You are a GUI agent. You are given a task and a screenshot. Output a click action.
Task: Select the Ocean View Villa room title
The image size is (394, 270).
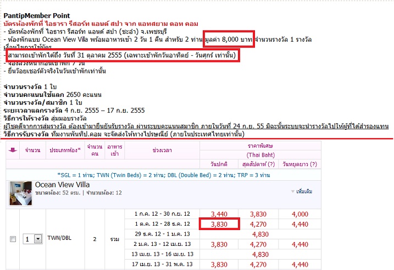[x=62, y=185]
